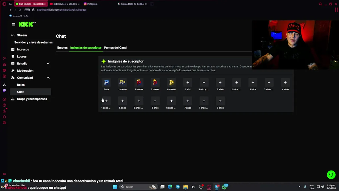Add the exact '7 años' badge
Image resolution: width=339 pixels, height=191 pixels.
(x=188, y=101)
